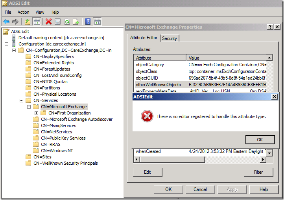Viewport: 284px width, 200px height.
Task: Select the objectClass attribute row
Action: [x=201, y=71]
